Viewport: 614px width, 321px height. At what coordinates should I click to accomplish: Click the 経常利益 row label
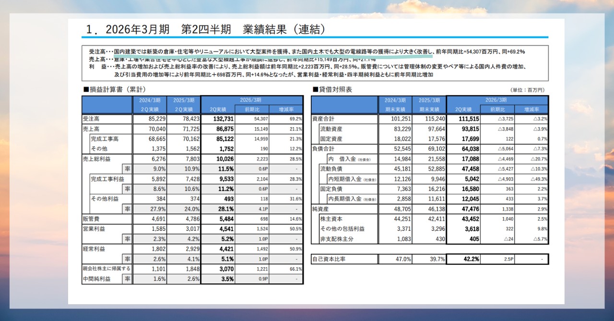94,249
